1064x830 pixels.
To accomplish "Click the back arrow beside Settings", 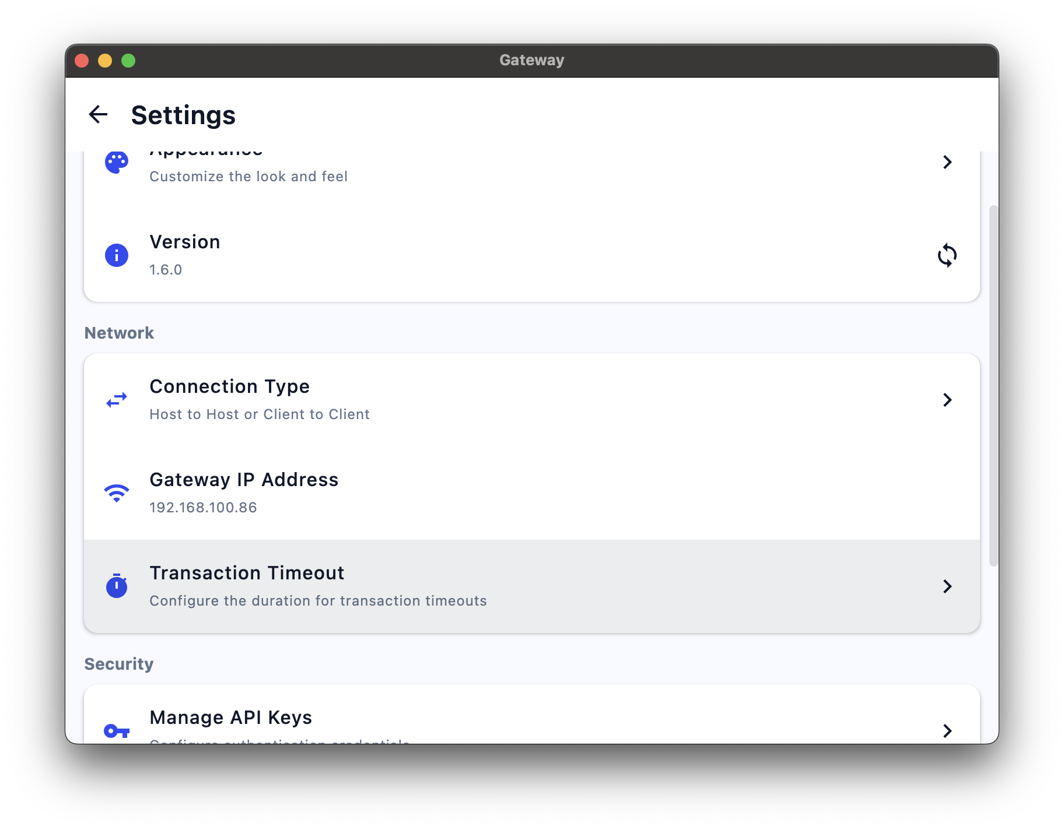I will click(98, 114).
